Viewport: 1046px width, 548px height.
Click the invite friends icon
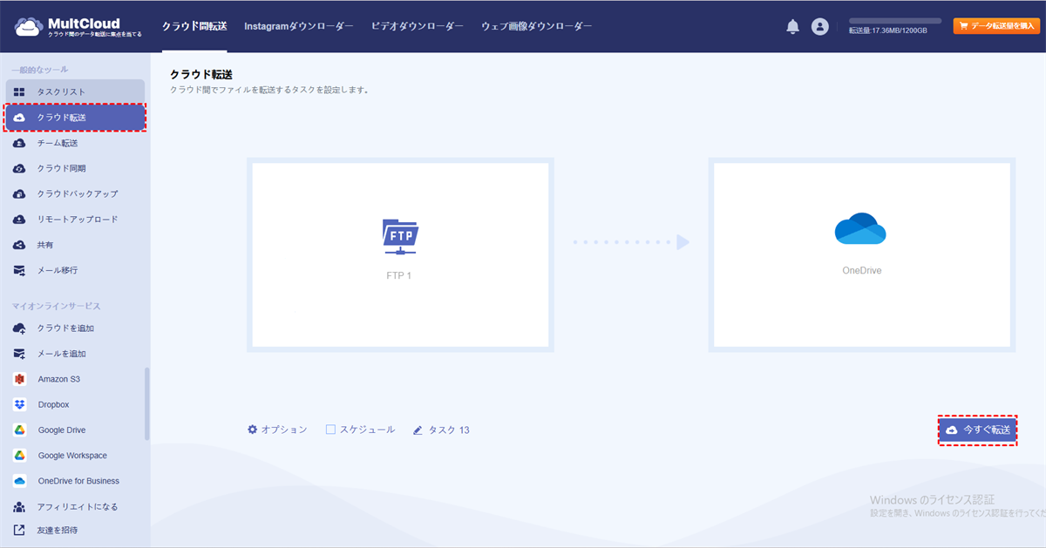(19, 530)
